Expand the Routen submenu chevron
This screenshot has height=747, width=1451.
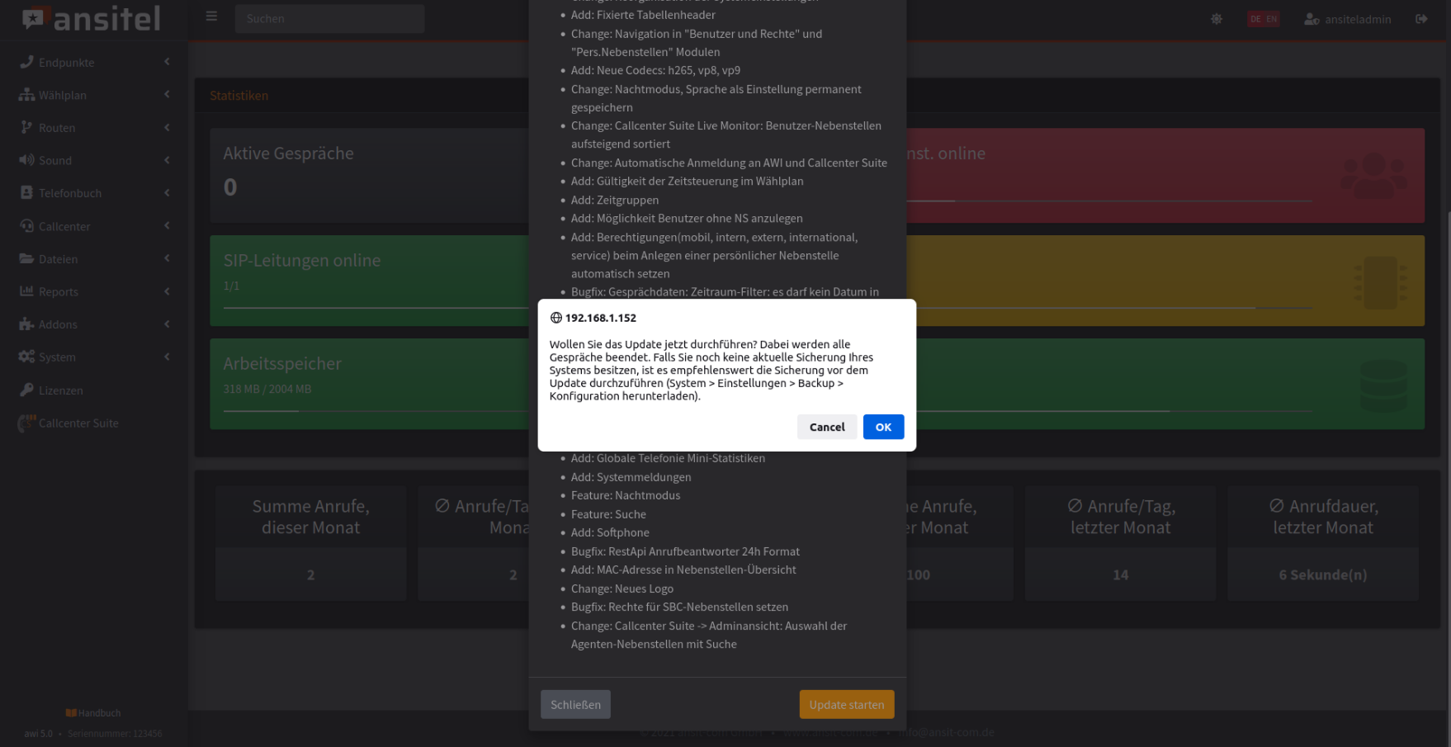coord(167,127)
